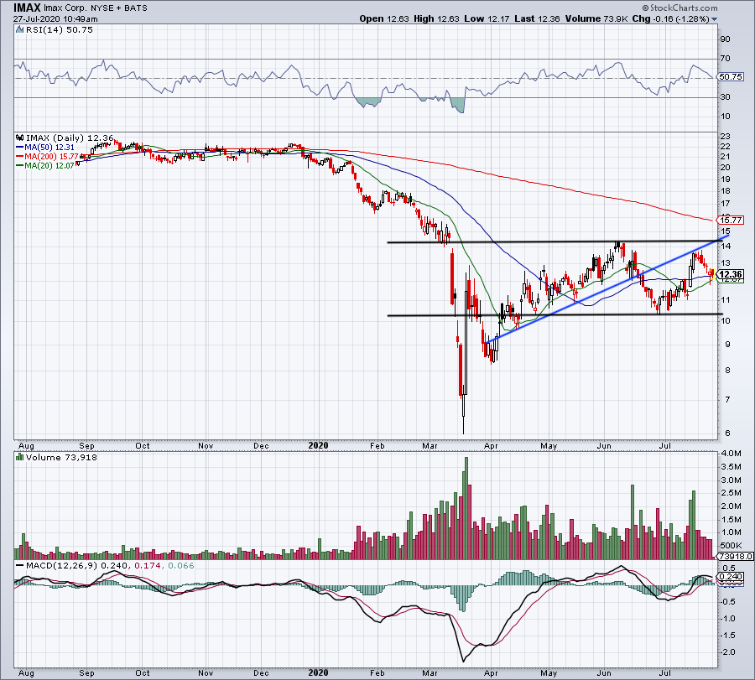This screenshot has height=680, width=755.
Task: Click the RSI(14) legend line icon
Action: pyautogui.click(x=20, y=30)
